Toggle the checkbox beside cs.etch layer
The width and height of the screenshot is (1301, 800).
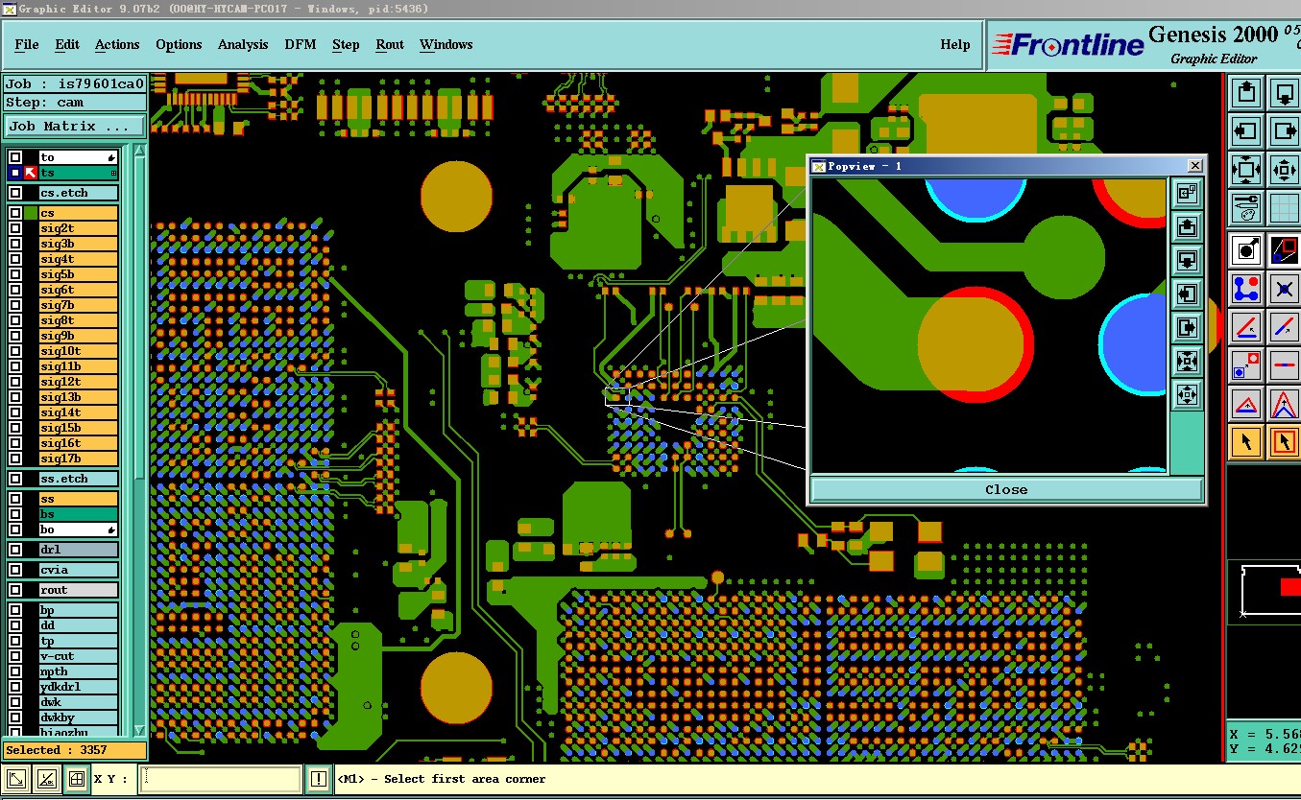pos(15,193)
